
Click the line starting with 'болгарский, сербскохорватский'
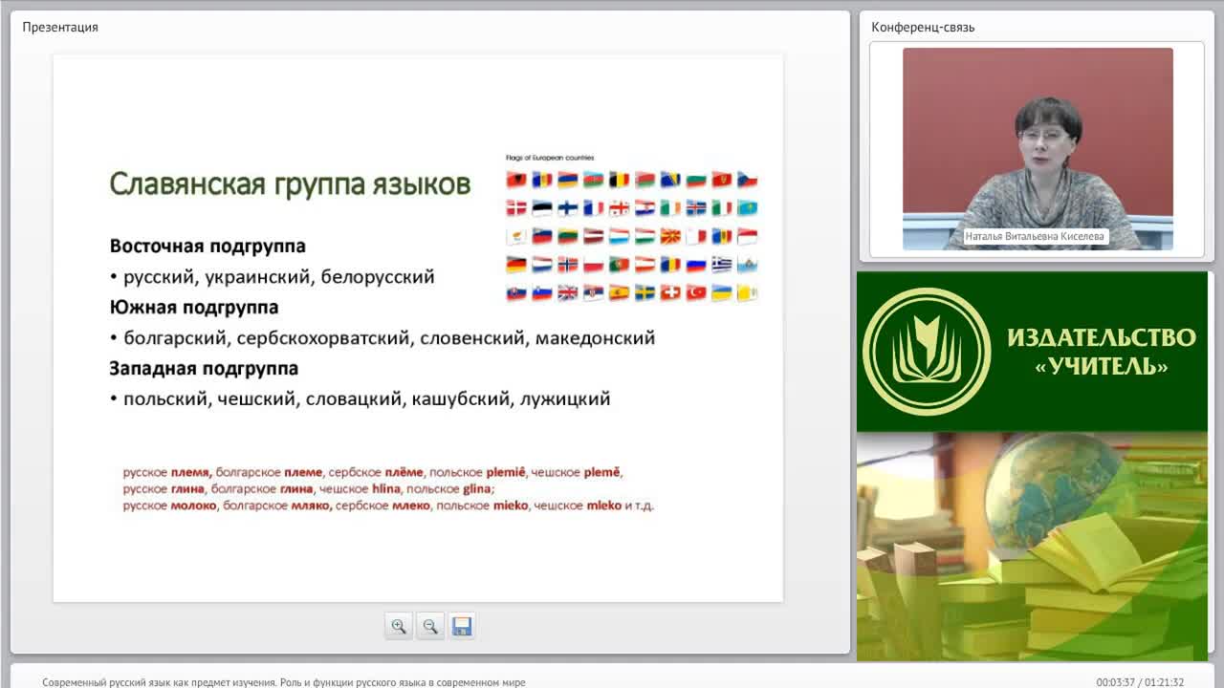[x=382, y=338]
